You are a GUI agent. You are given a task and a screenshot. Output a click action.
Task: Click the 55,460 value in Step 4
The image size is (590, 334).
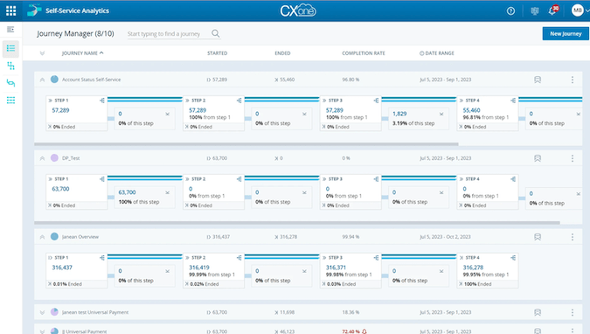pyautogui.click(x=471, y=110)
